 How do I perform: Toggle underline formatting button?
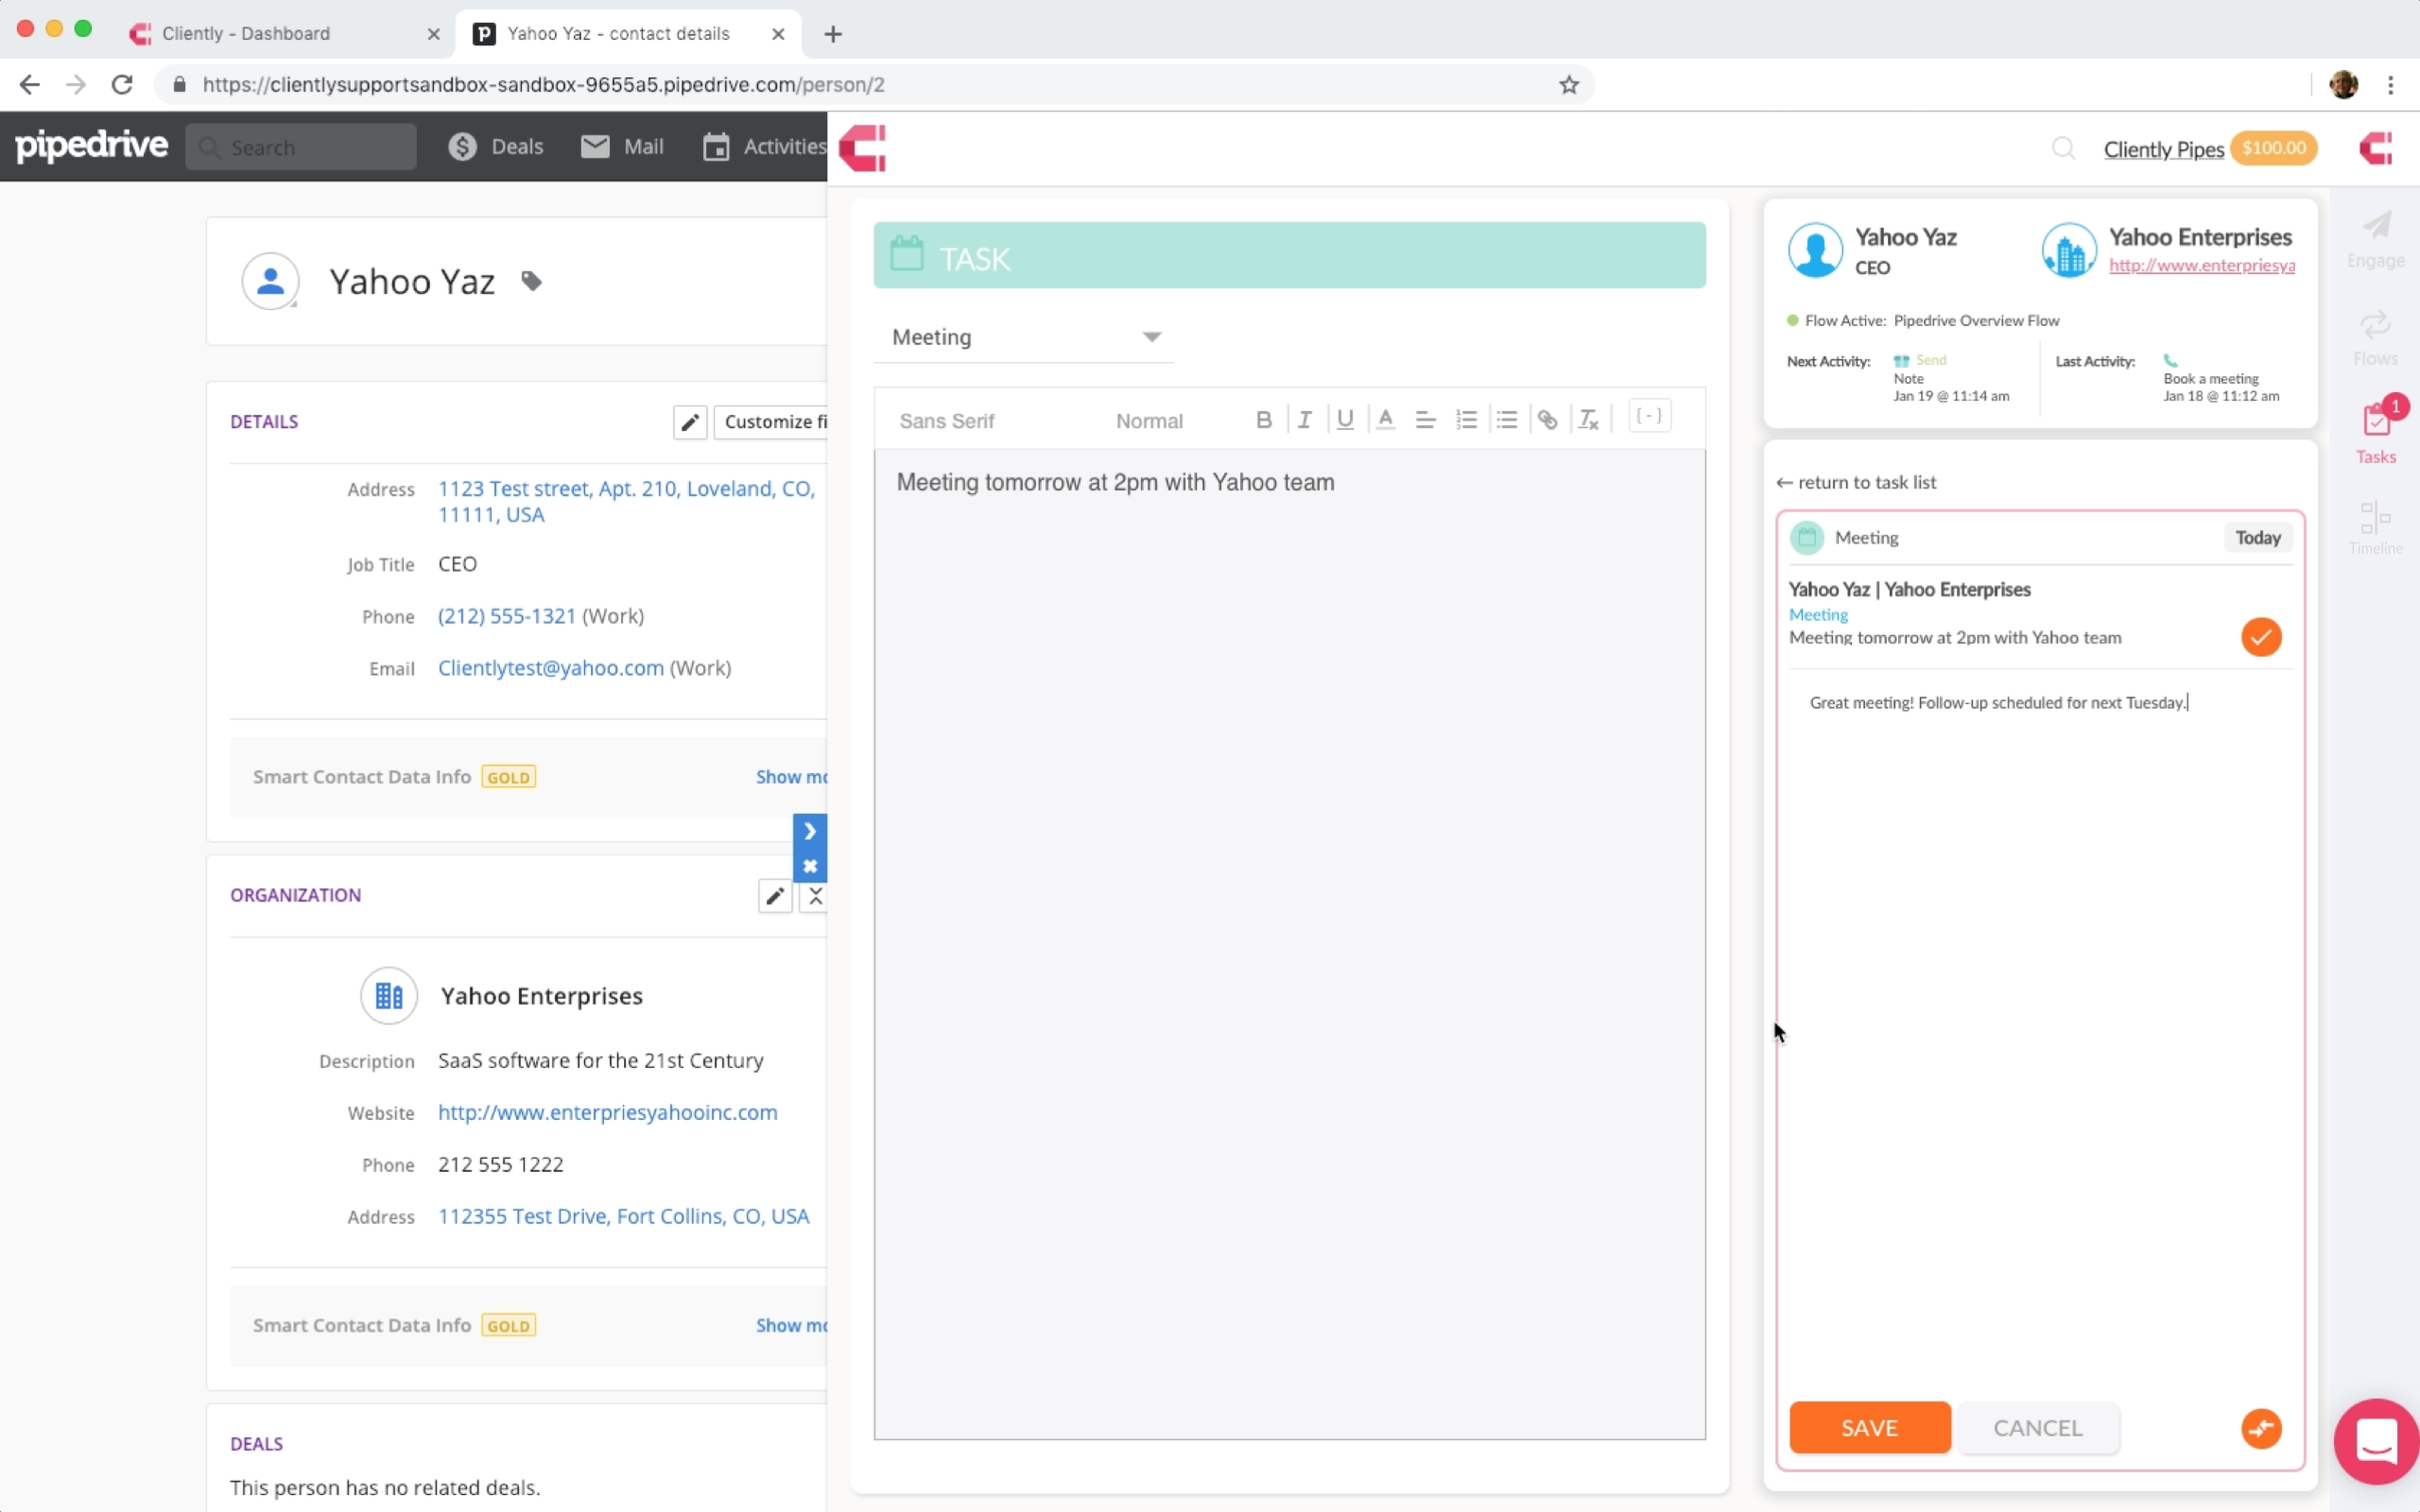pos(1345,420)
